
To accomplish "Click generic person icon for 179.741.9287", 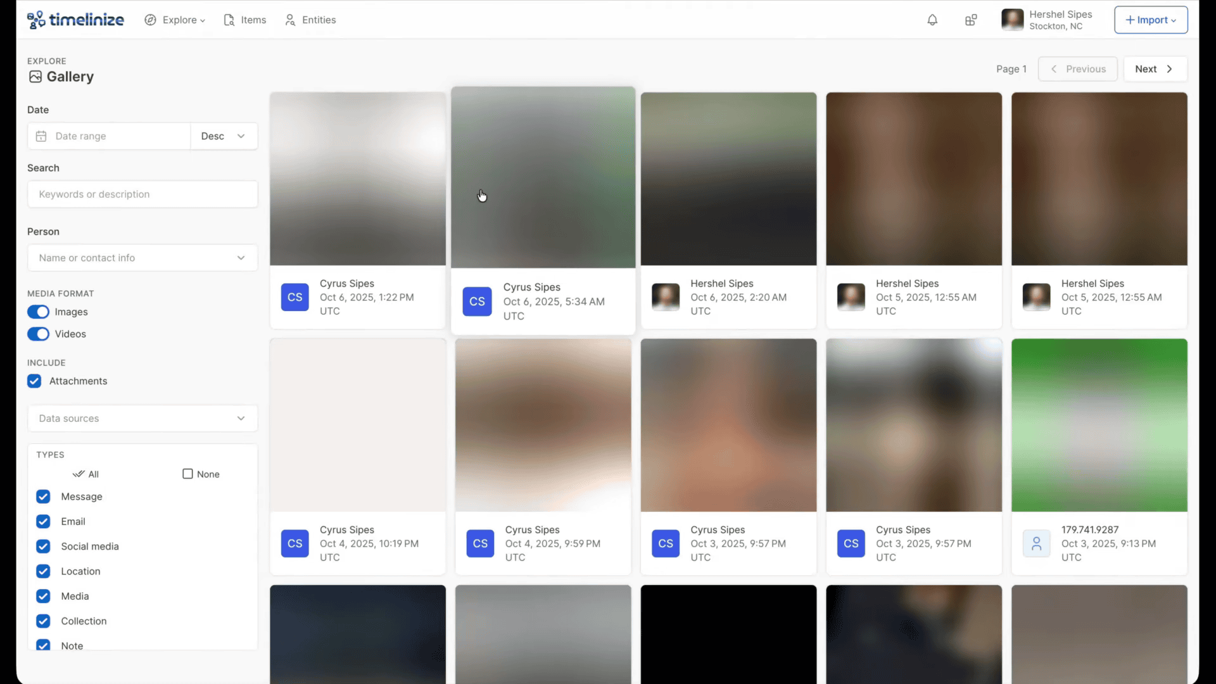I will [1036, 543].
